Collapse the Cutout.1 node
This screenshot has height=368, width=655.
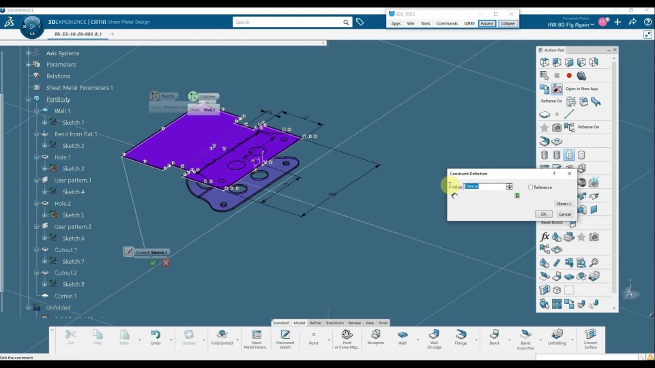tap(36, 249)
